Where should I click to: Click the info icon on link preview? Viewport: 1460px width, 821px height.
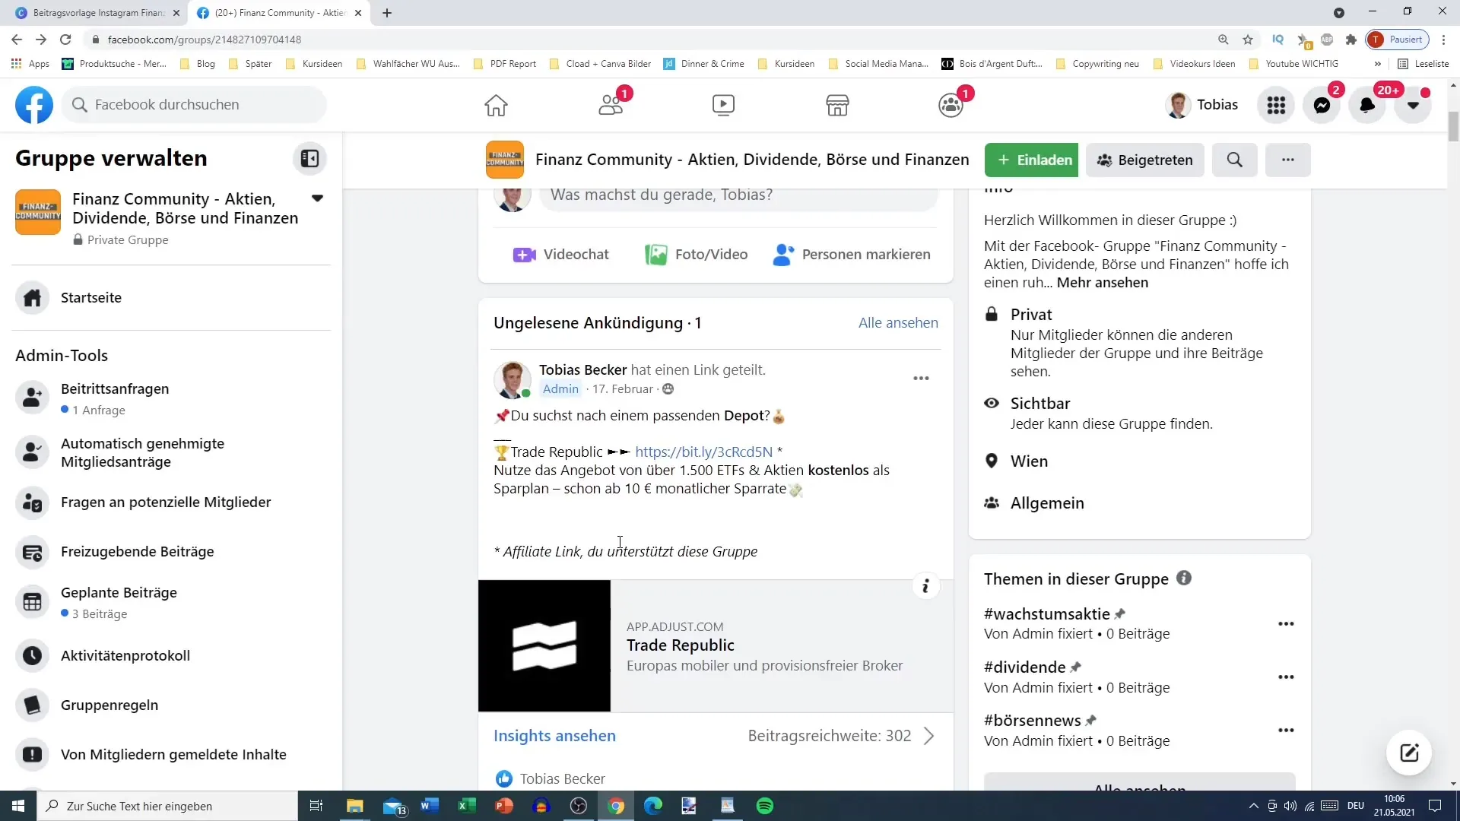(x=925, y=586)
